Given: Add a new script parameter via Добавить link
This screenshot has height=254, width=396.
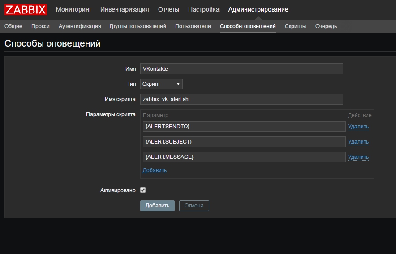Looking at the screenshot, I should click(155, 170).
